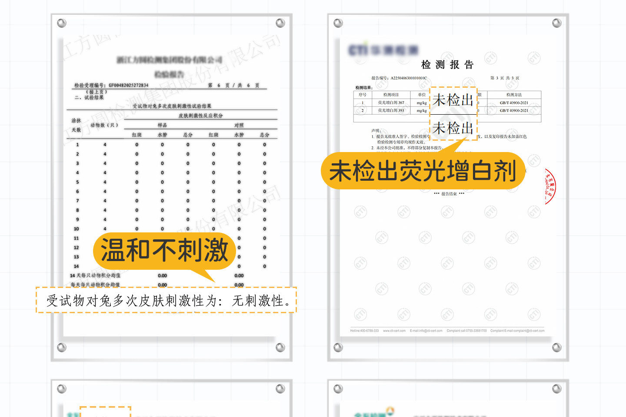Click the 皮肤刺激性反应积分 header
The height and width of the screenshot is (417, 626).
click(200, 116)
